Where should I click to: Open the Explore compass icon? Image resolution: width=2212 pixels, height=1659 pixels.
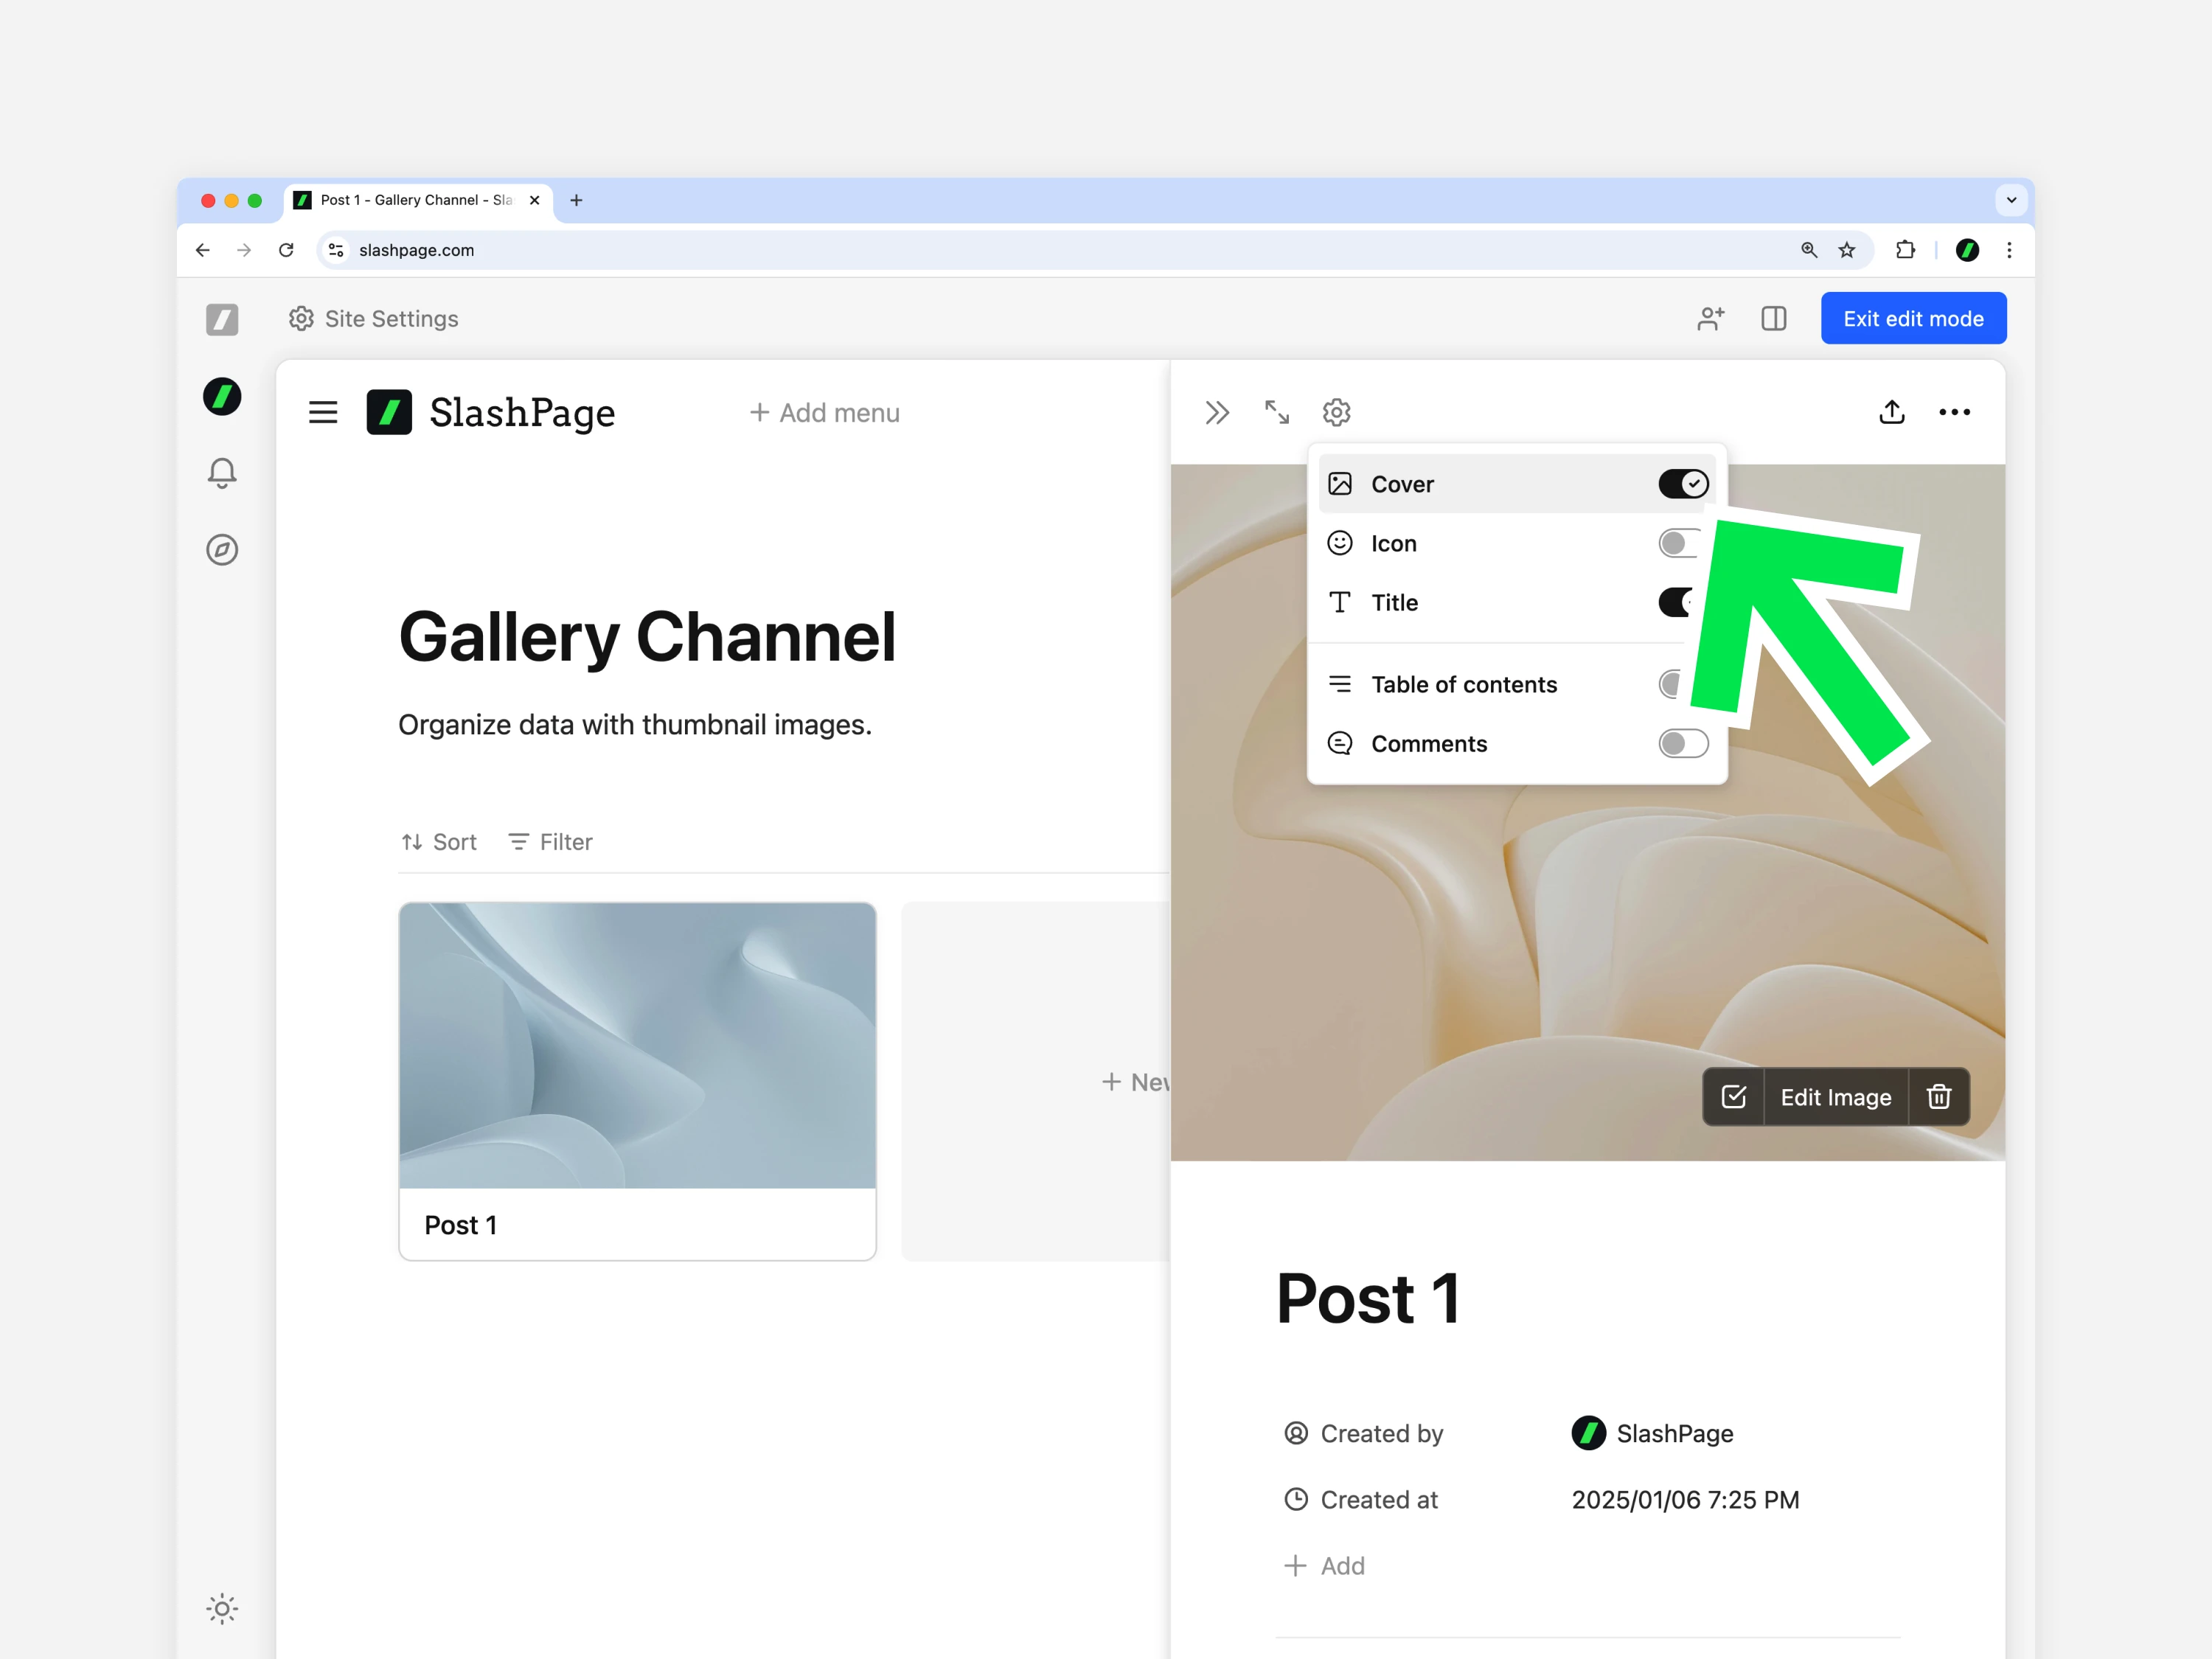coord(222,549)
